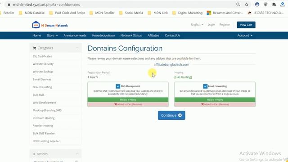Open the Digital Marketing bookmark folder
The width and height of the screenshot is (288, 162).
187,13
